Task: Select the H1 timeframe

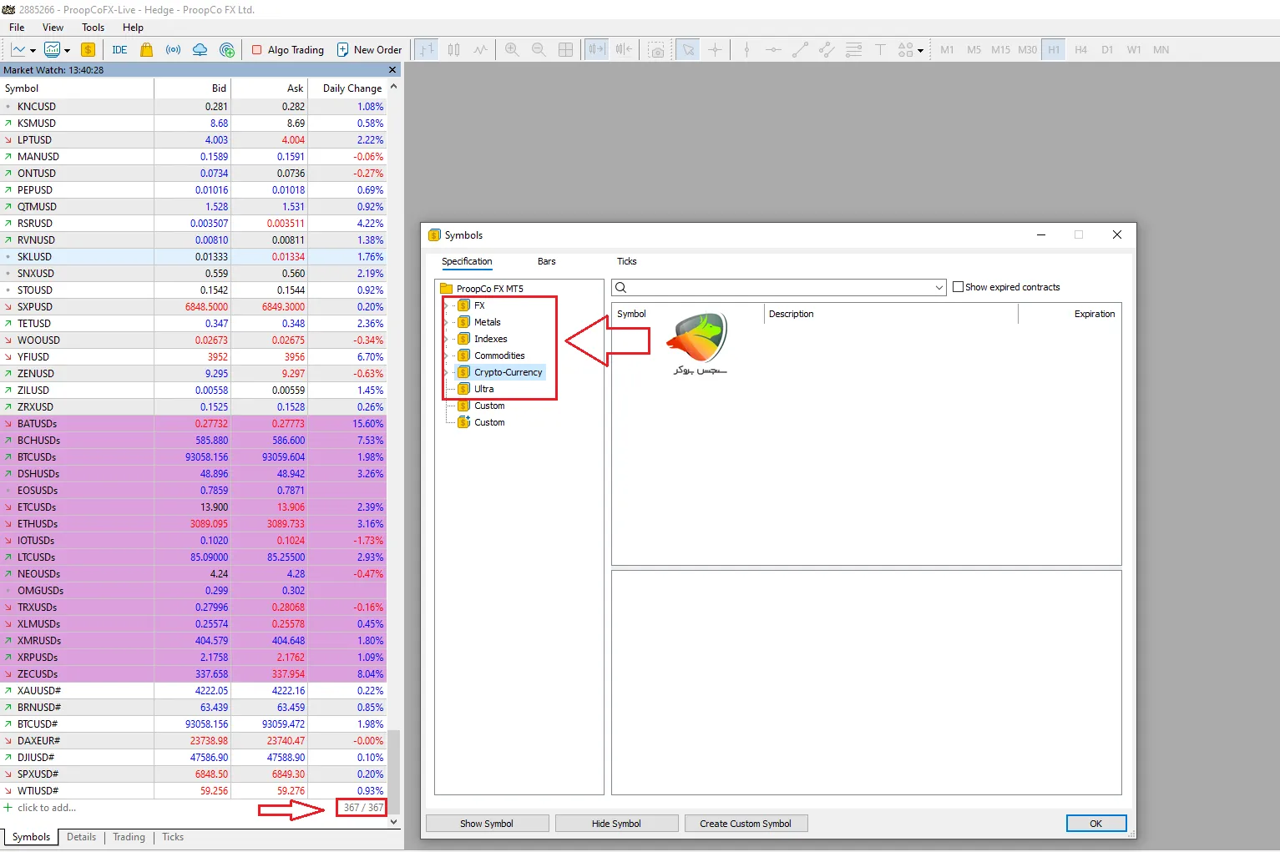Action: tap(1054, 50)
